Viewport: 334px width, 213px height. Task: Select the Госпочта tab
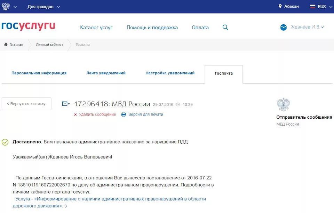click(x=224, y=74)
